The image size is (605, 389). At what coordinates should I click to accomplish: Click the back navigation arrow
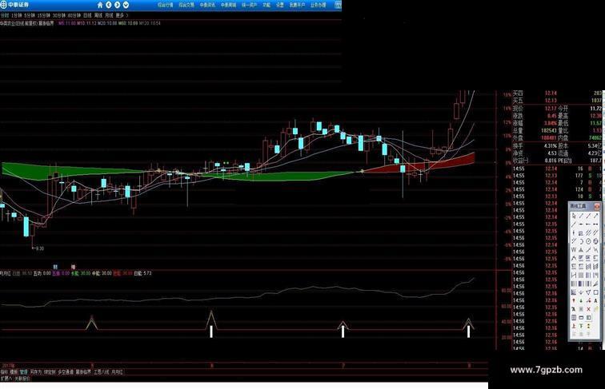point(109,5)
